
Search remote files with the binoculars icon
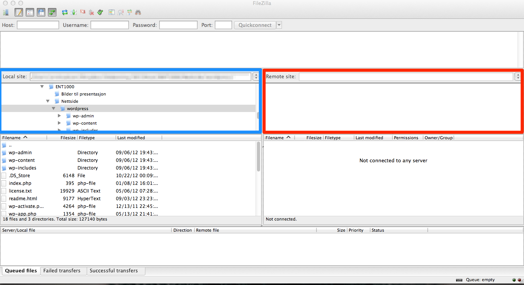tap(138, 12)
